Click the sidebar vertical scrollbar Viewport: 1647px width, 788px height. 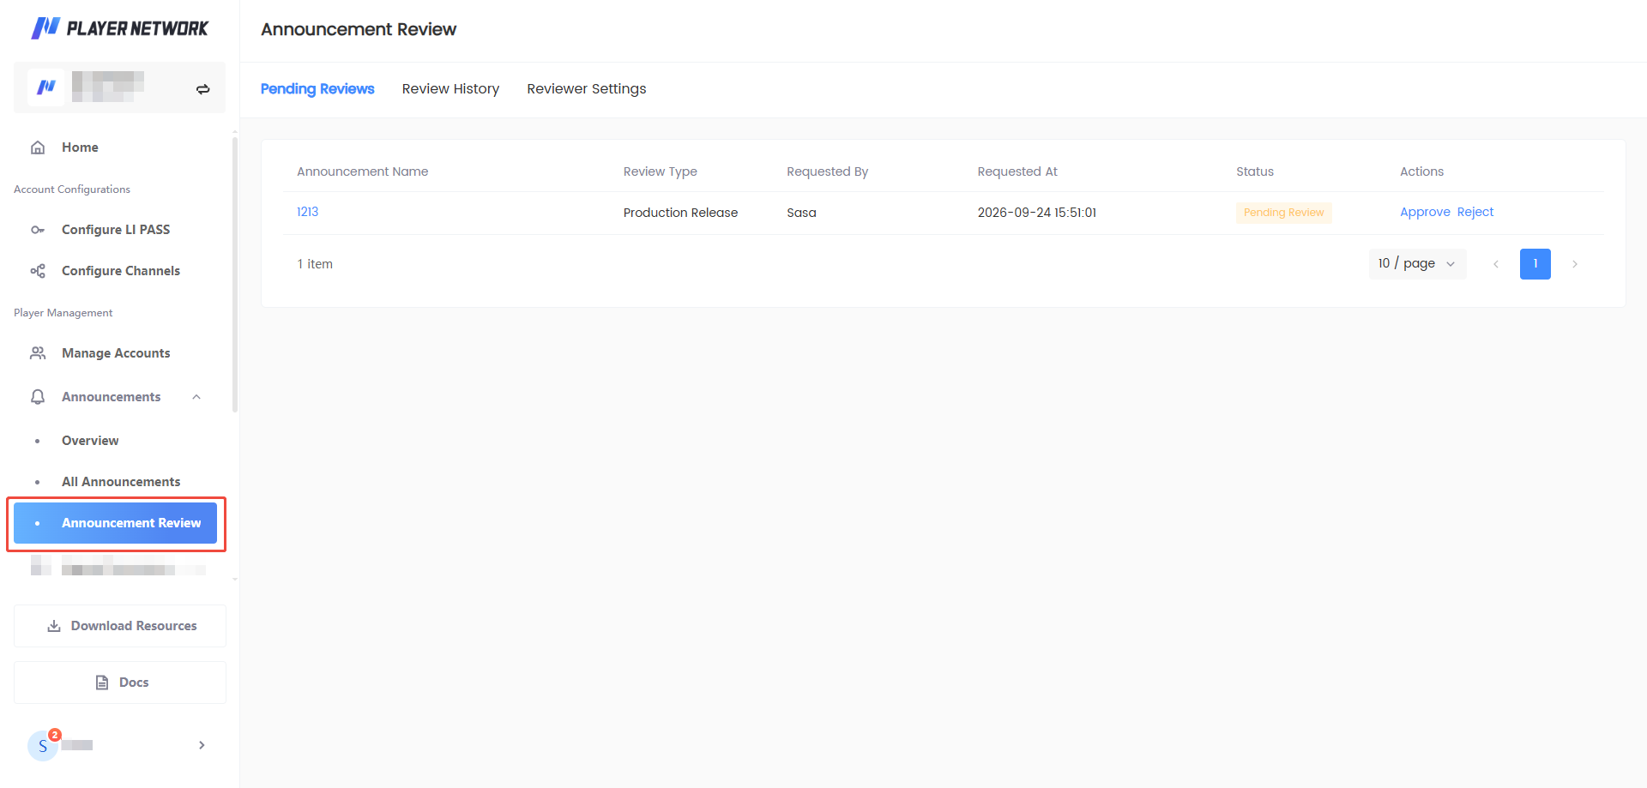(235, 274)
